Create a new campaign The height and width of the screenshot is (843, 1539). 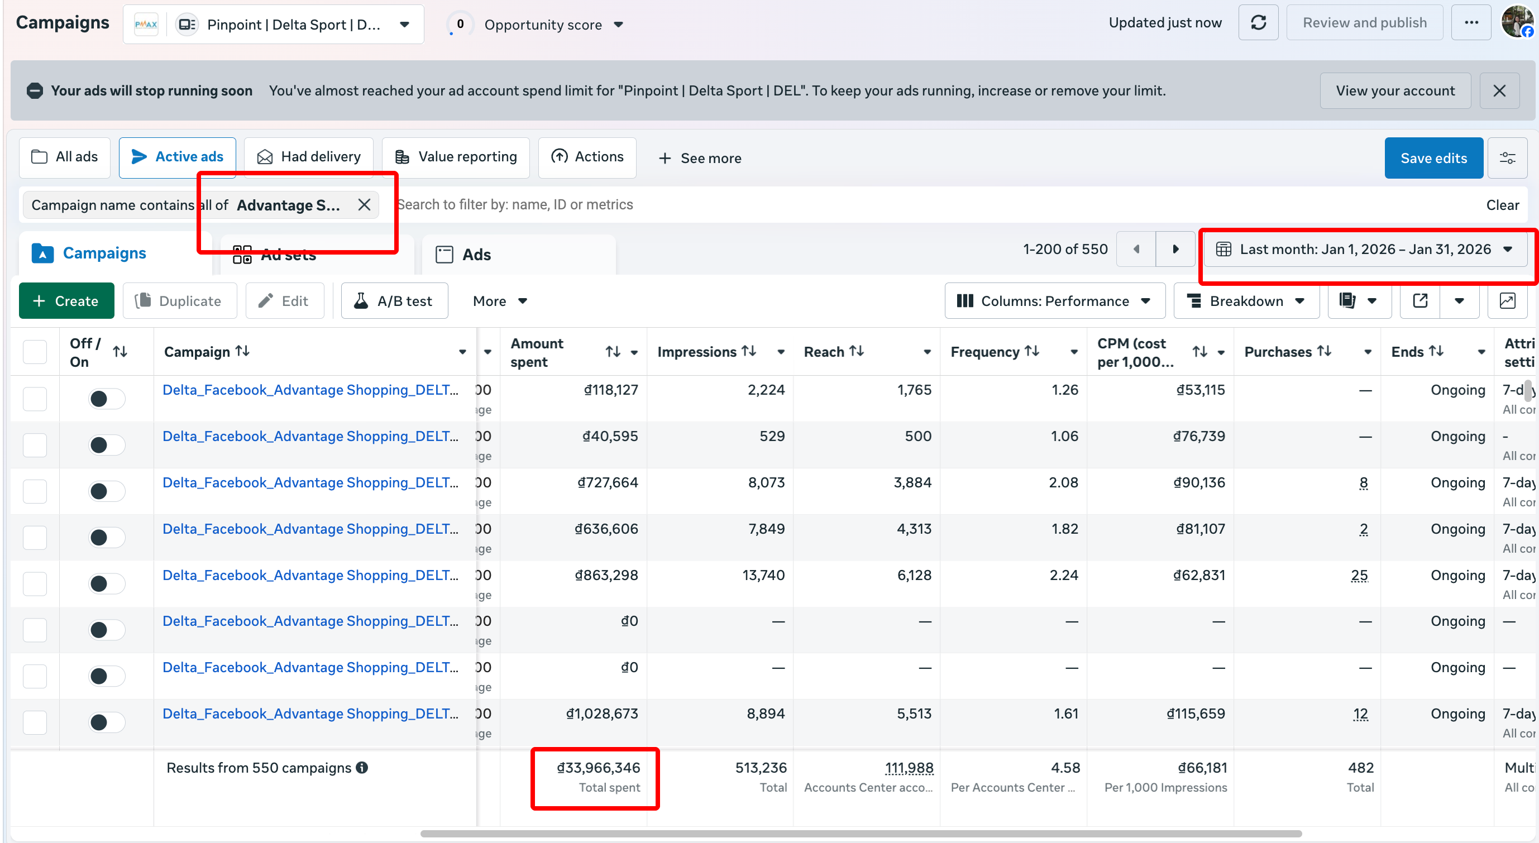pos(66,300)
